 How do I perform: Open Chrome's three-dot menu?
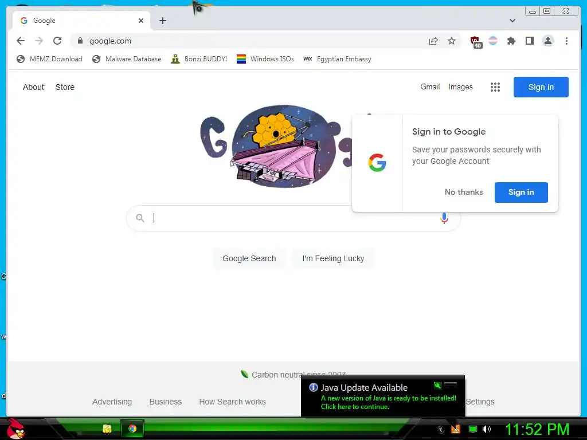[x=566, y=41]
